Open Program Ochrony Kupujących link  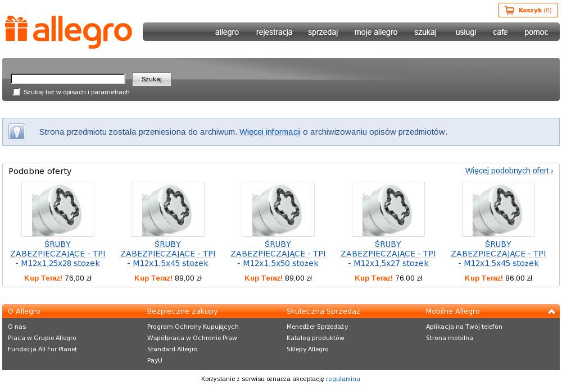[x=193, y=327]
